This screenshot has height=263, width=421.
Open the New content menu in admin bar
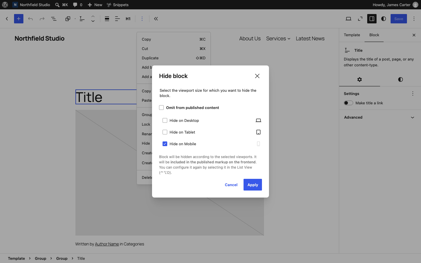click(x=95, y=5)
